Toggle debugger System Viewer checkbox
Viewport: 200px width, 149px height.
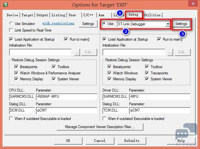[147, 79]
